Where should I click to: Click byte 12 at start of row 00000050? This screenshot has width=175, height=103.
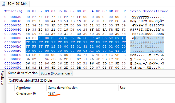click(x=28, y=25)
